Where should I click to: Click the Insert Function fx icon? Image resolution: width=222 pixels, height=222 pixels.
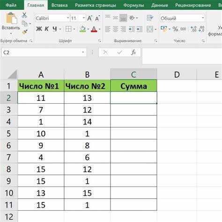(133, 52)
